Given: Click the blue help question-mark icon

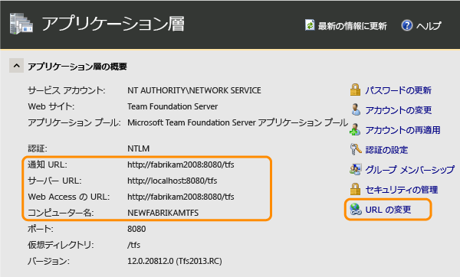Looking at the screenshot, I should pyautogui.click(x=406, y=25).
